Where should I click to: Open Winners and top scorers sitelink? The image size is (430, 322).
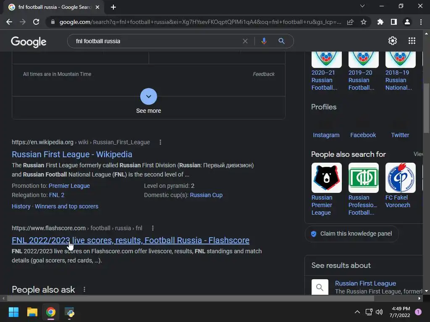pyautogui.click(x=66, y=206)
